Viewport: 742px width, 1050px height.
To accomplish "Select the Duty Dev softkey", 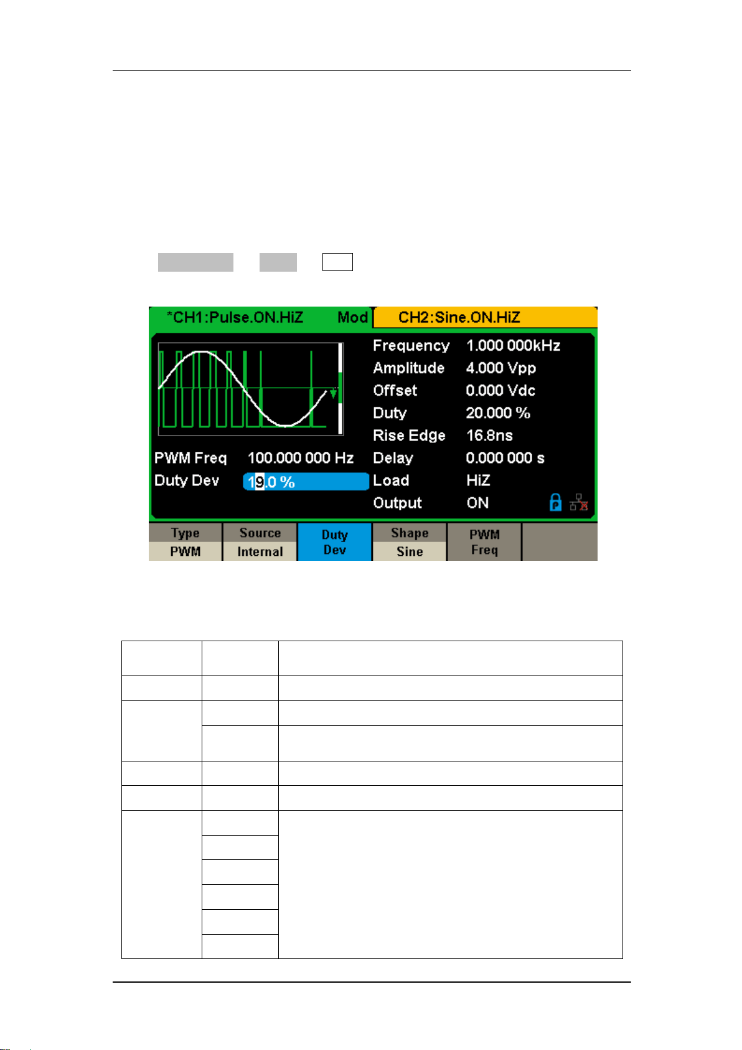I will coord(335,542).
